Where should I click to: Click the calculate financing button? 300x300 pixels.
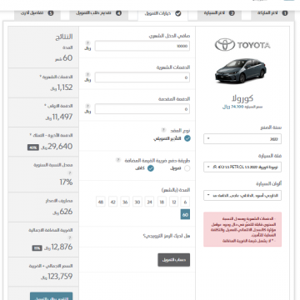click(x=174, y=260)
